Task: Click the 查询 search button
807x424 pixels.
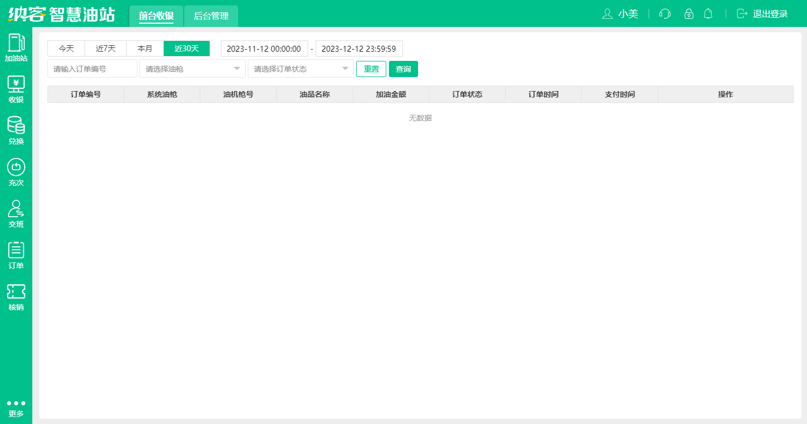Action: 403,69
